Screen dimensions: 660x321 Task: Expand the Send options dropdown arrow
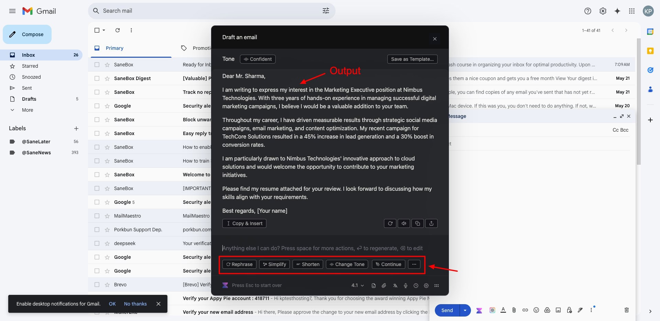(x=465, y=310)
